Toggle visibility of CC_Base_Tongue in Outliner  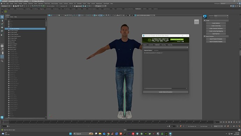(9, 31)
